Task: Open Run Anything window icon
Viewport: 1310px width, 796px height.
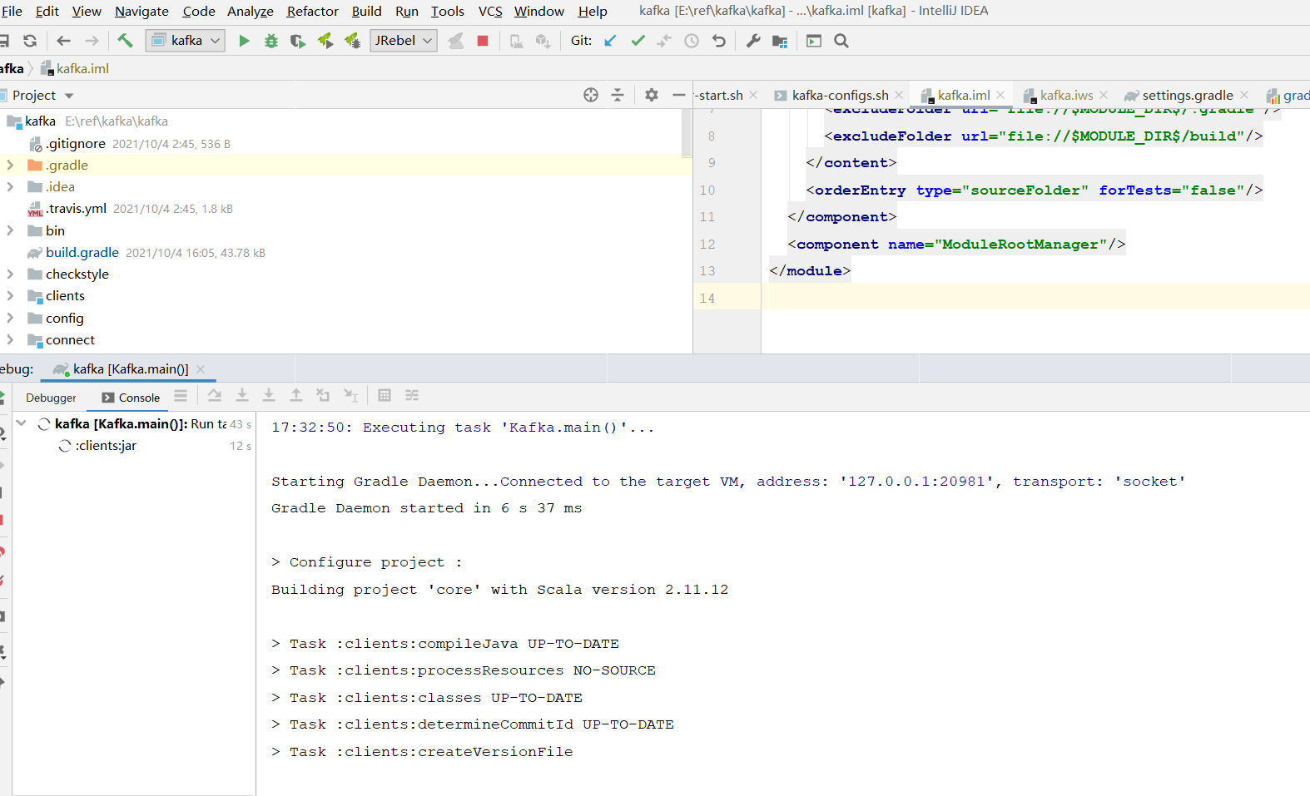Action: [x=814, y=41]
